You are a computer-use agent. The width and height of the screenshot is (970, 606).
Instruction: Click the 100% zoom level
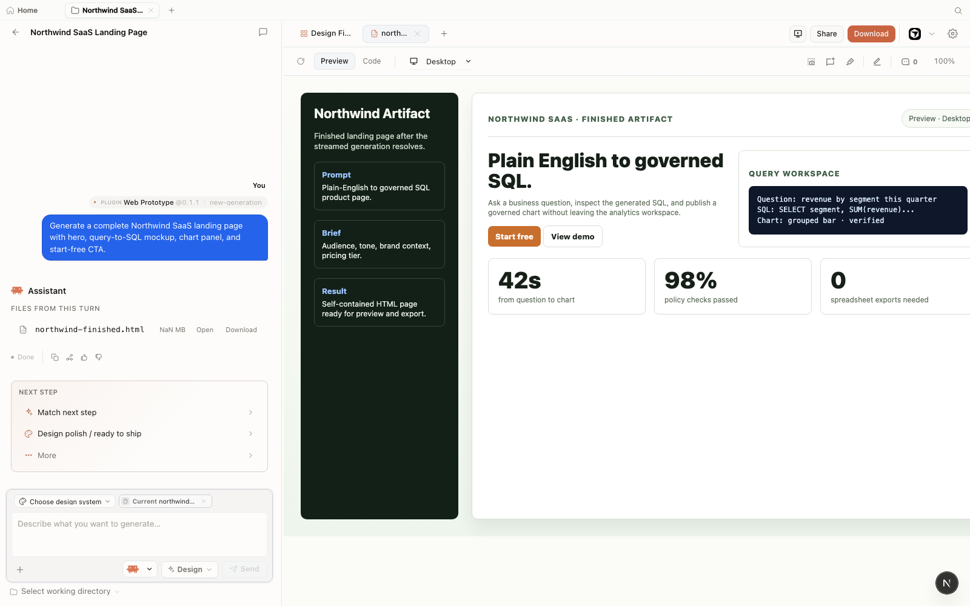(944, 61)
